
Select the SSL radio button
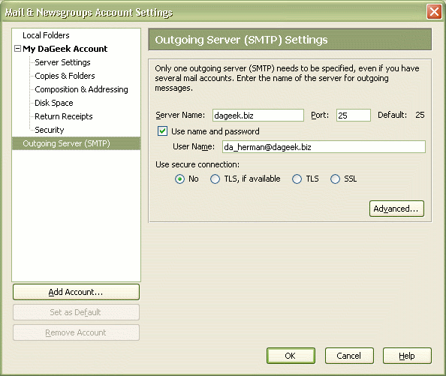[335, 179]
